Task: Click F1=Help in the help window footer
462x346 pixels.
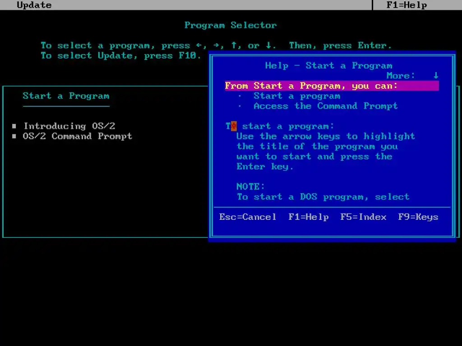Action: click(x=309, y=217)
